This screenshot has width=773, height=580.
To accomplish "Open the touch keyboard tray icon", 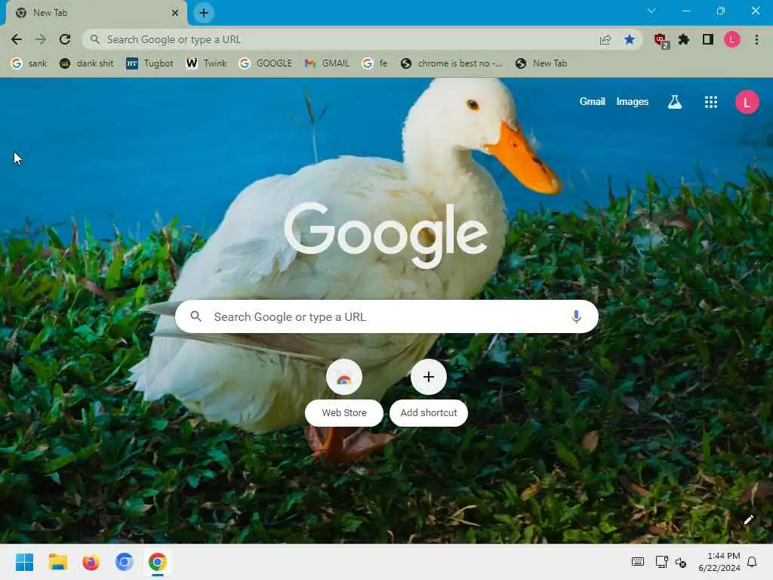I will (637, 562).
